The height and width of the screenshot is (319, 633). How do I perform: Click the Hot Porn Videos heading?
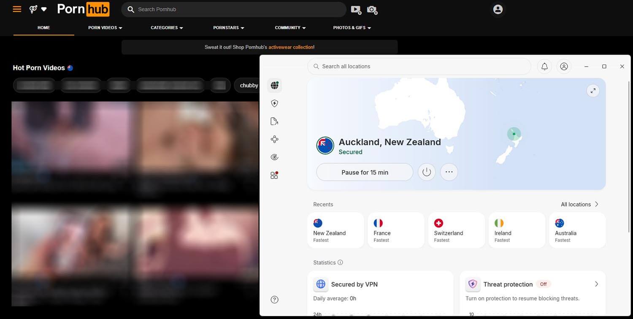(39, 68)
